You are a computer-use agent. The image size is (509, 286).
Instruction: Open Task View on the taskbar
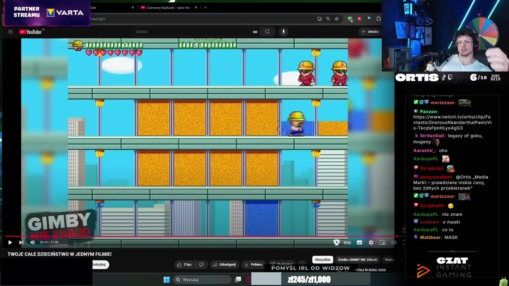238,280
